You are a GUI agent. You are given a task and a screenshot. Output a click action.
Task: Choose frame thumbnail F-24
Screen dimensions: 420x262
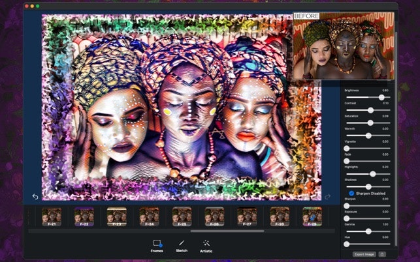149,216
